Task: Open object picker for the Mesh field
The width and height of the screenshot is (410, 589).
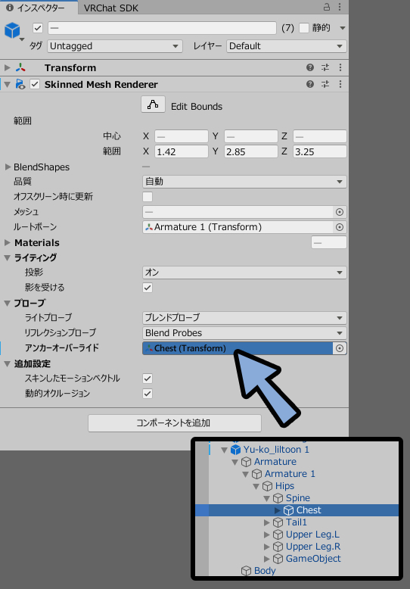Action: coord(340,212)
